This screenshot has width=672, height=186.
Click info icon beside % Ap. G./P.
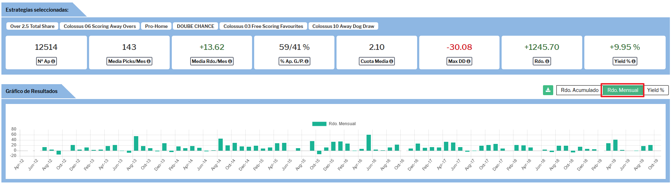coord(306,62)
